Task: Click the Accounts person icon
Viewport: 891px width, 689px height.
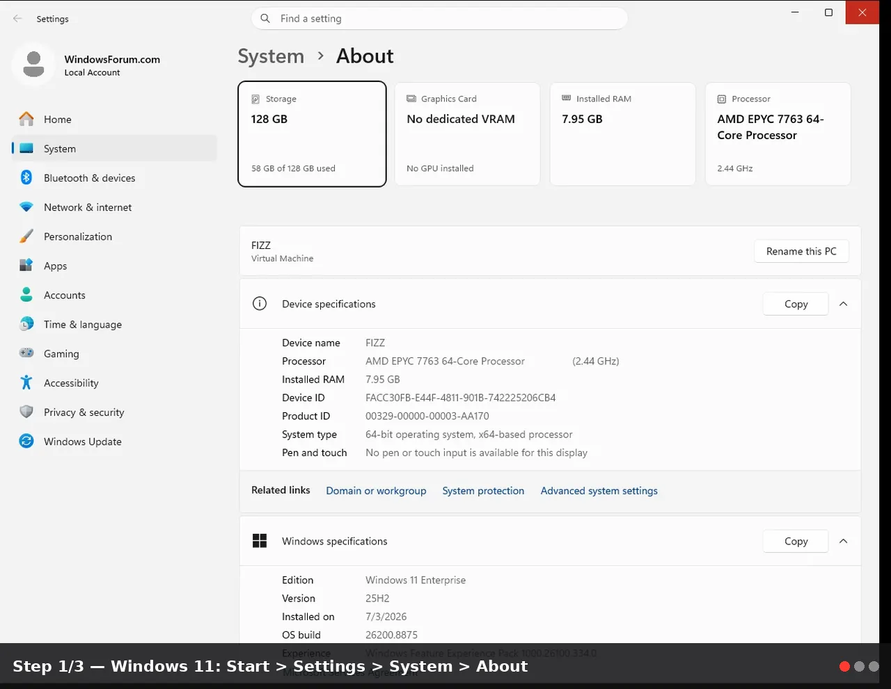Action: [x=26, y=295]
